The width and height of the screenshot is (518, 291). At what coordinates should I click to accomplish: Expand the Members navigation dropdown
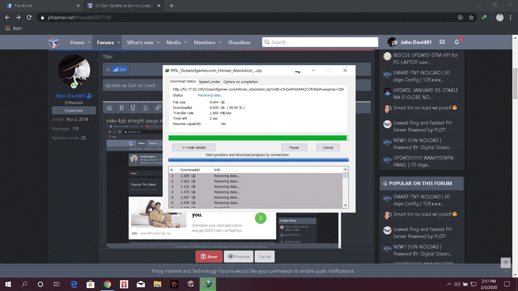pyautogui.click(x=220, y=43)
